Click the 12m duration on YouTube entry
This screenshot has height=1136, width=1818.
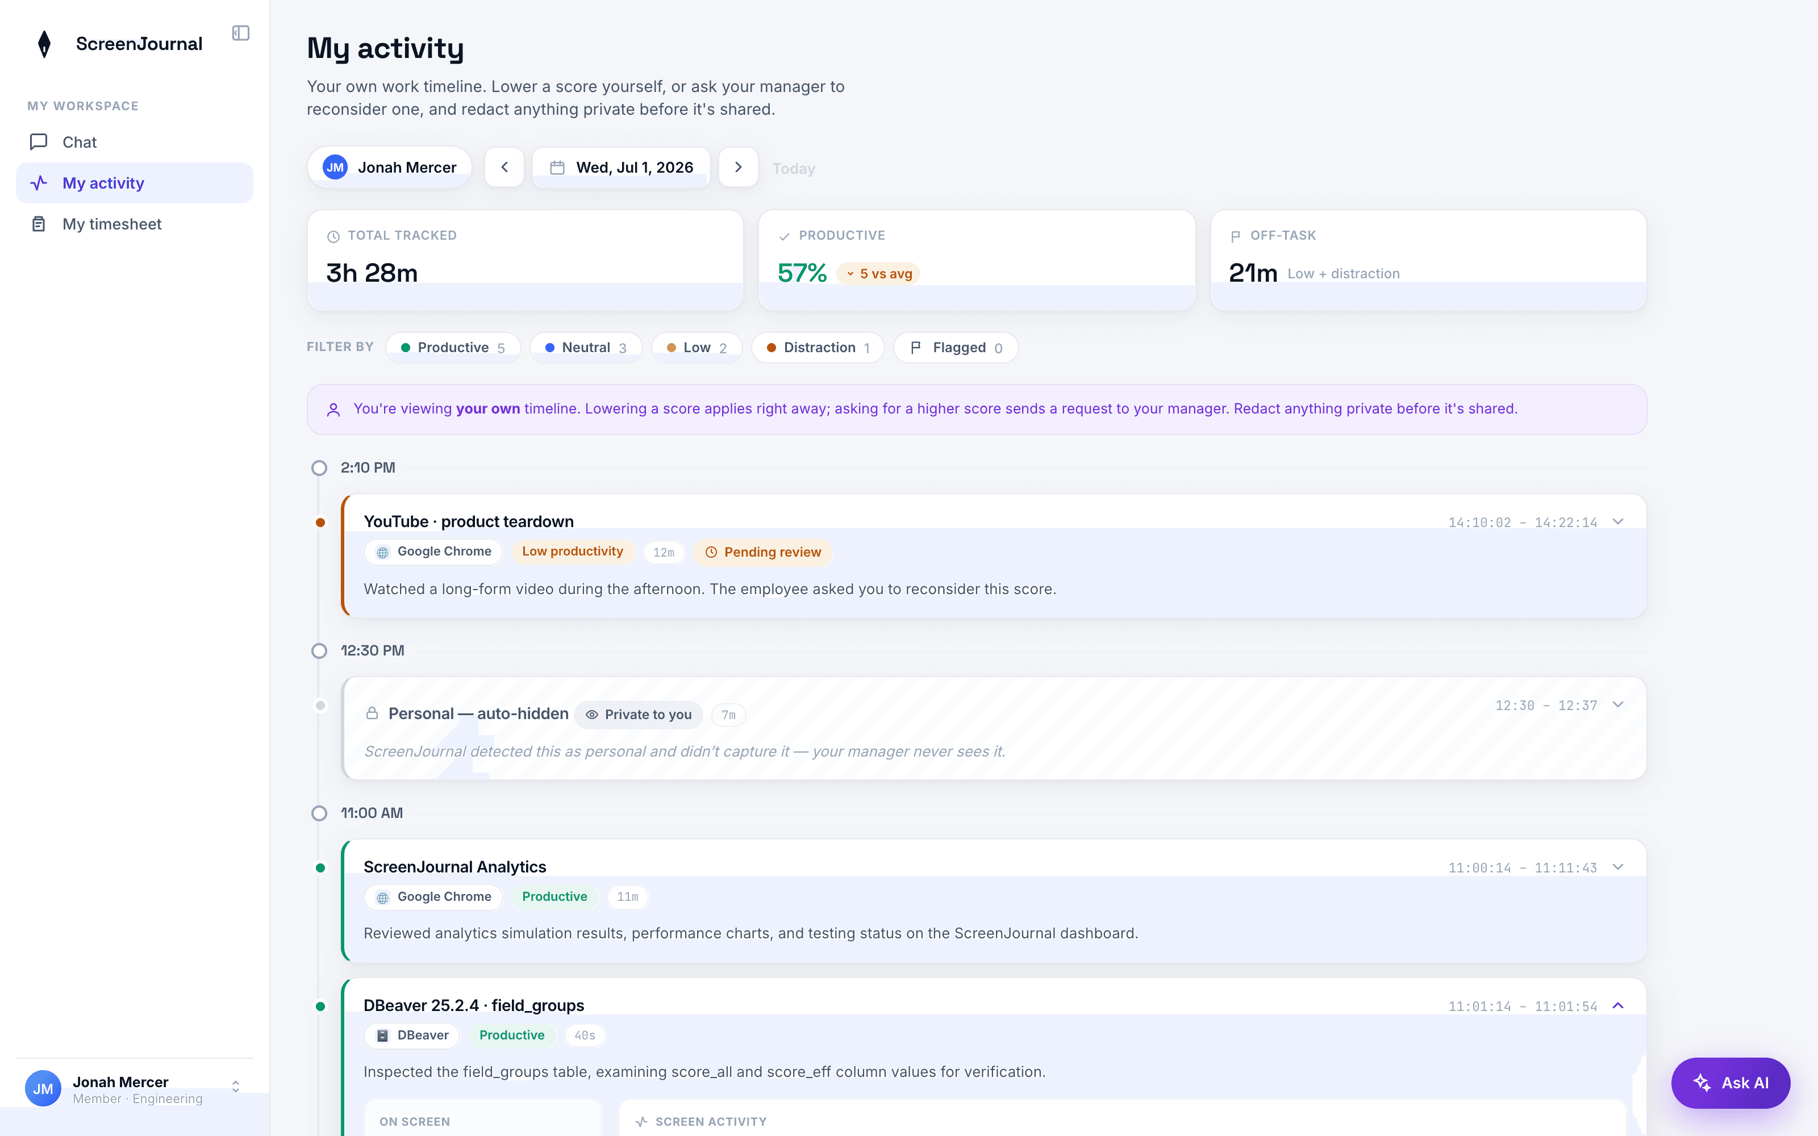point(664,552)
